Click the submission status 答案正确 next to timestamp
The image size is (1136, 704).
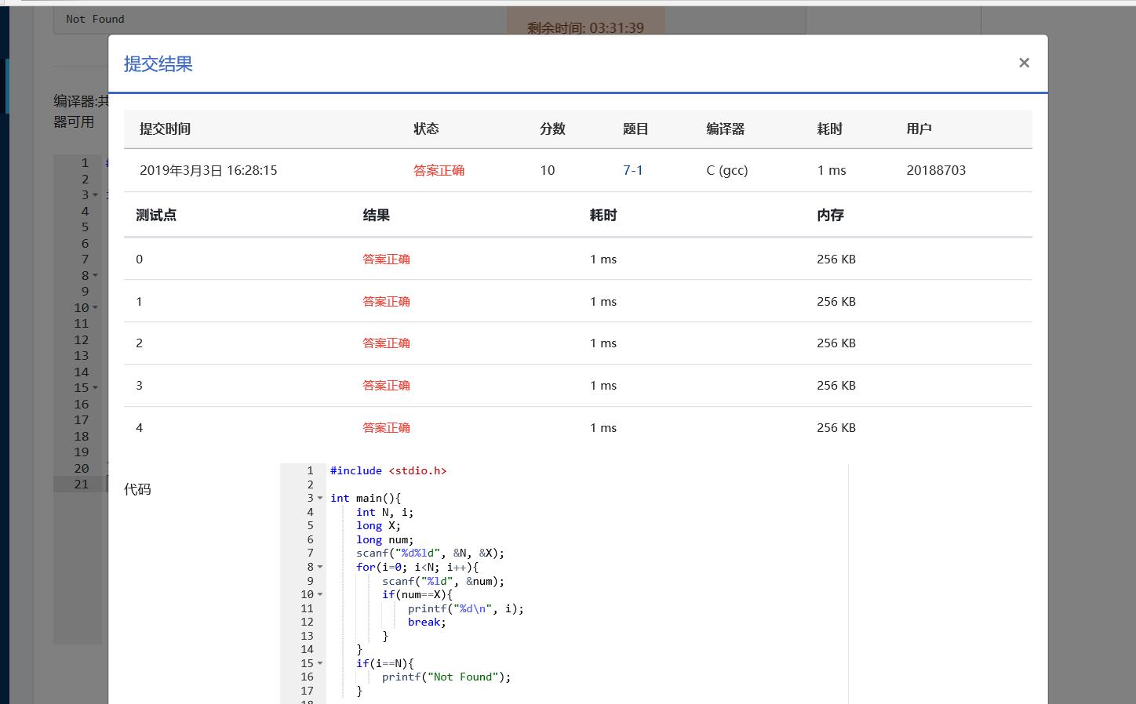click(439, 170)
